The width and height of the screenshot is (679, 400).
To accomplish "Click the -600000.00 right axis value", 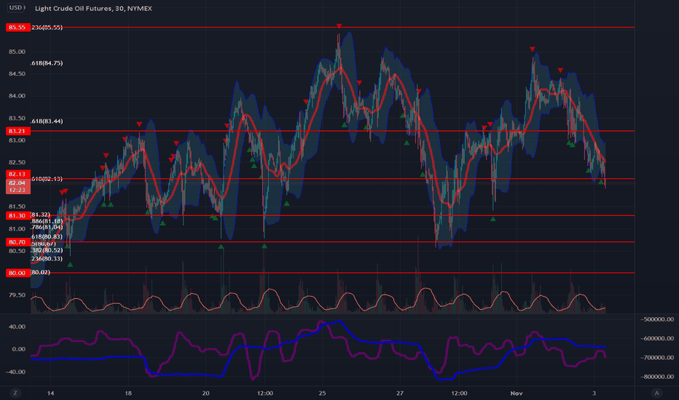I will [x=657, y=338].
